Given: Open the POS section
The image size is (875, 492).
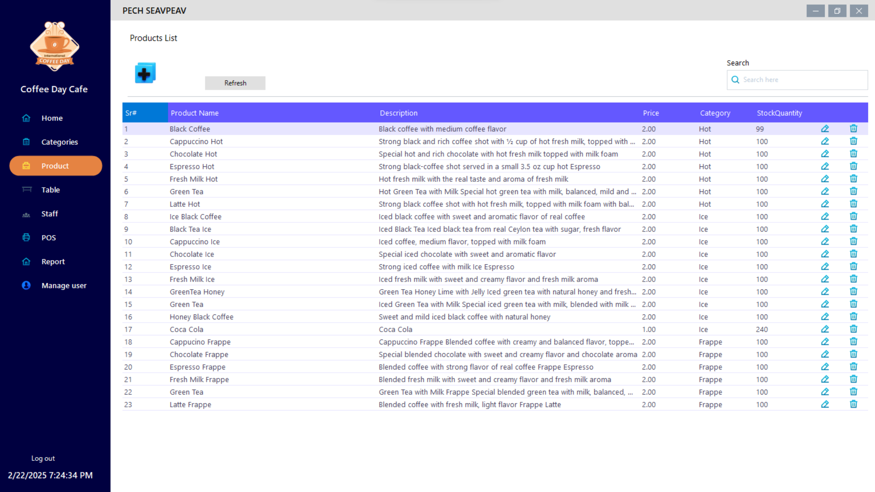Looking at the screenshot, I should [x=48, y=238].
